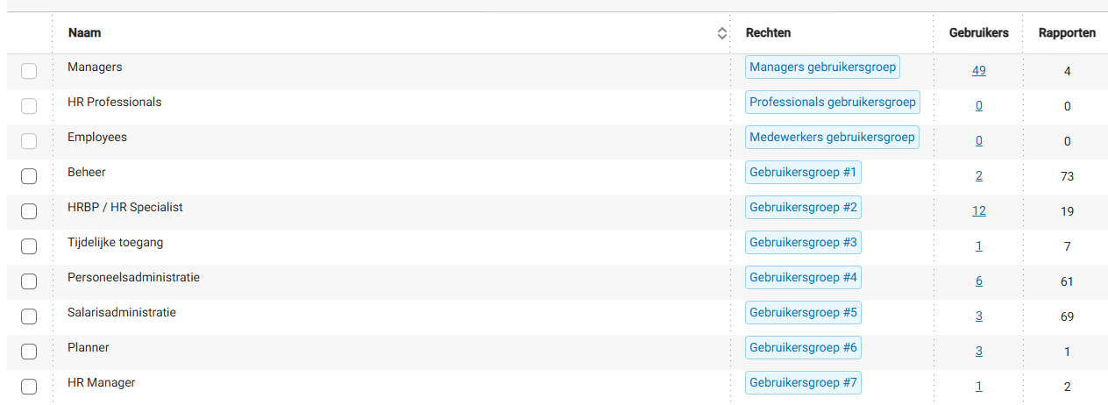Click the Rapporten column header
Viewport: 1108px width, 405px height.
click(x=1067, y=33)
